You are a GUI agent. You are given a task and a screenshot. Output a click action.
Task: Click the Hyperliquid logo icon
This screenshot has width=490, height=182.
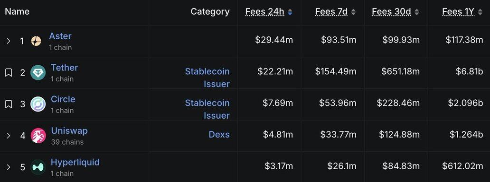click(38, 167)
